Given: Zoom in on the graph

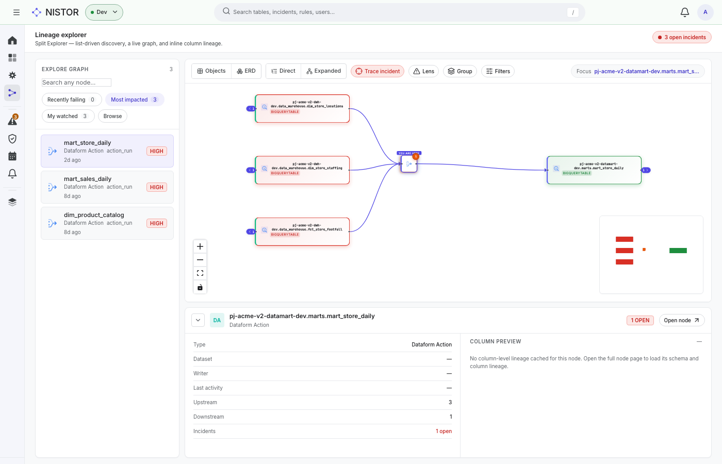Looking at the screenshot, I should (x=200, y=246).
